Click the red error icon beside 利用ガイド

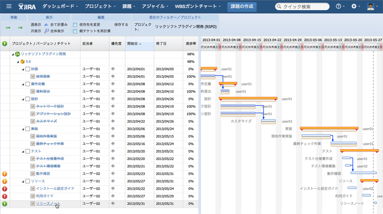tap(5, 196)
